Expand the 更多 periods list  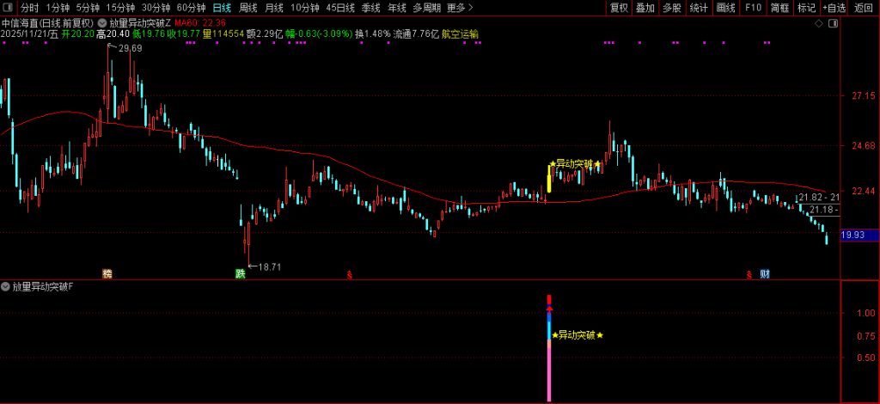tap(459, 8)
